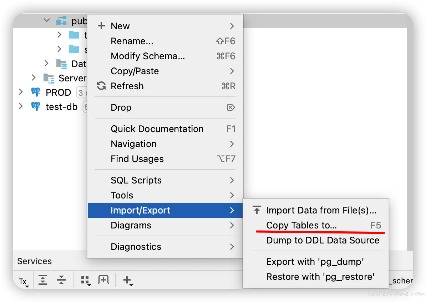Click Dump to DDL Data Source
This screenshot has height=302, width=426.
323,240
